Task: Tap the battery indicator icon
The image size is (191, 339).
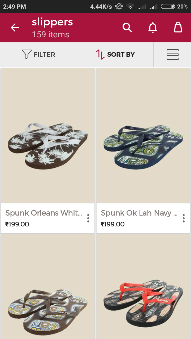Action: [x=168, y=6]
